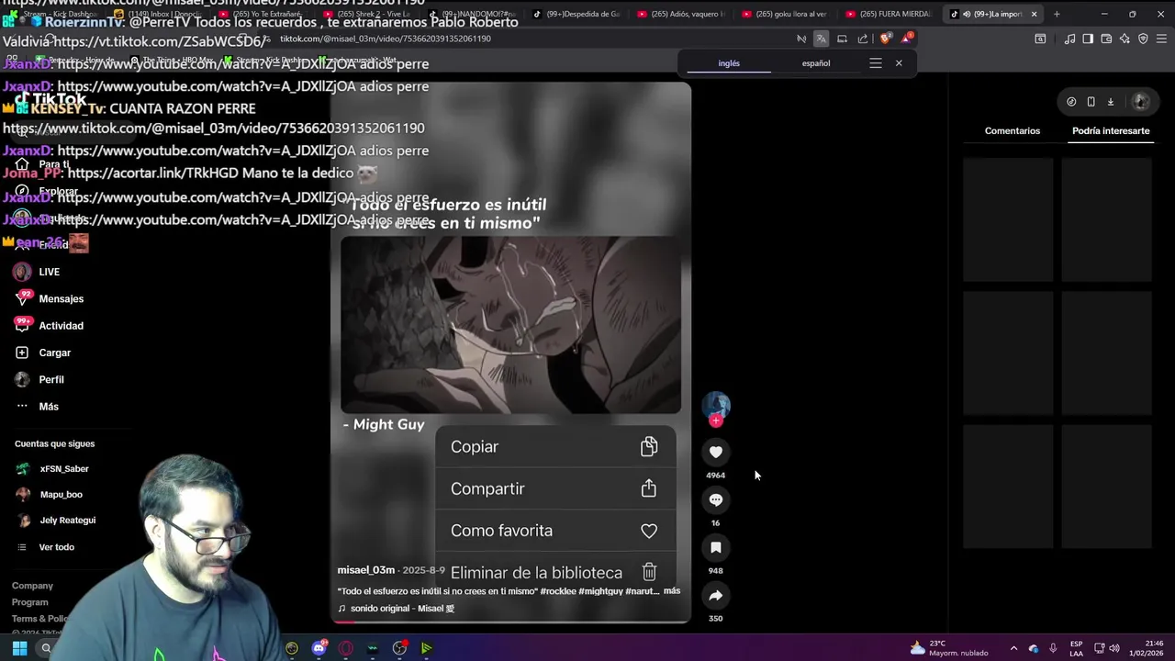Select español in translate popup

[816, 63]
